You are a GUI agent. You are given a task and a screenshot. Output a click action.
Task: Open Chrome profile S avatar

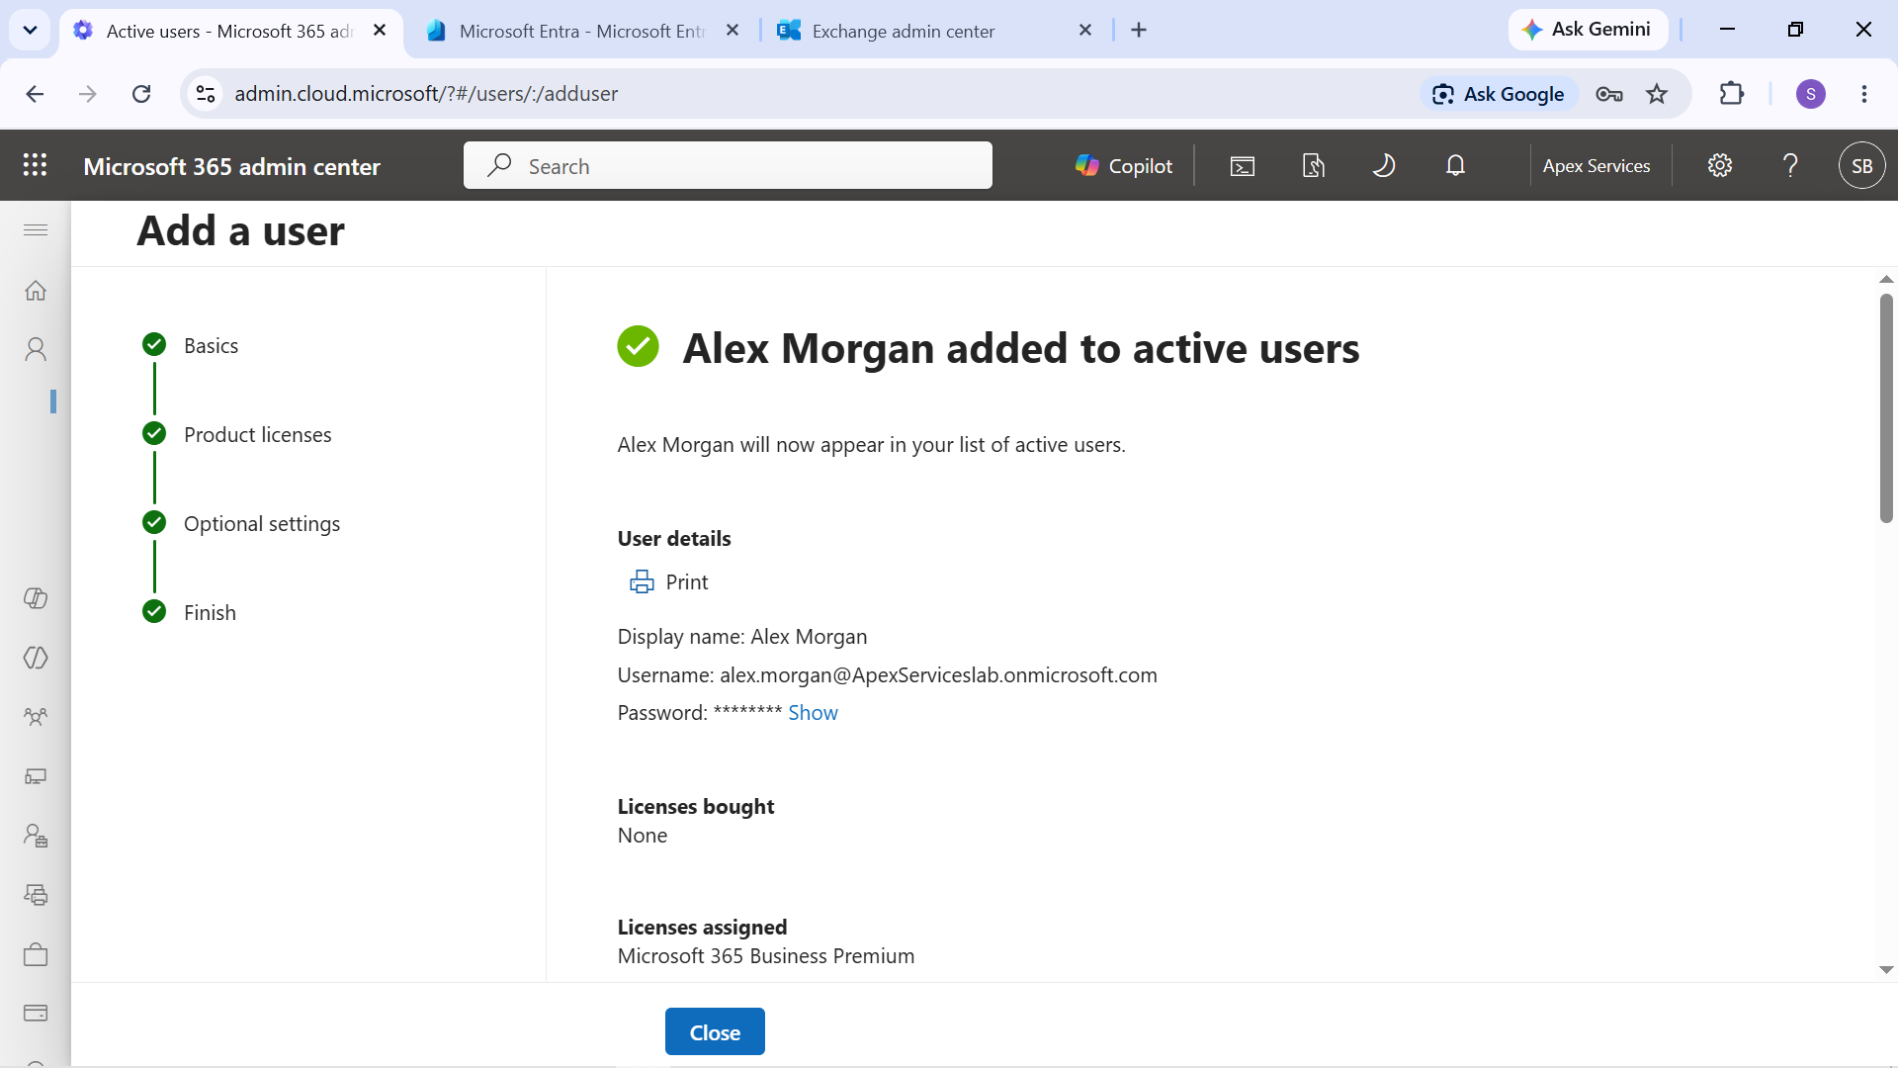pyautogui.click(x=1811, y=94)
